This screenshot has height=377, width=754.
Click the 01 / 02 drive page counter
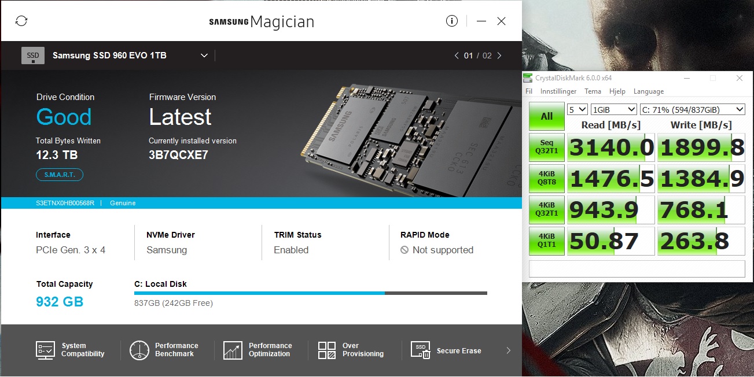477,56
